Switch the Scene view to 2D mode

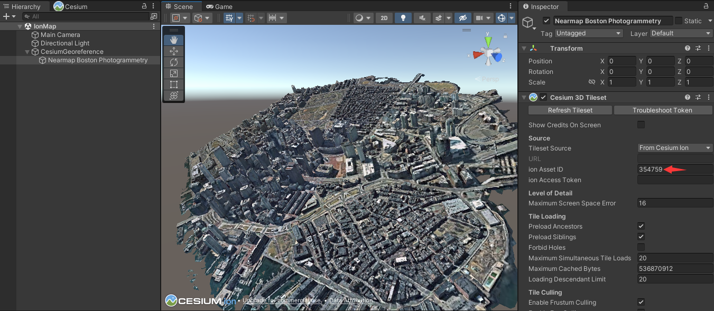tap(384, 17)
